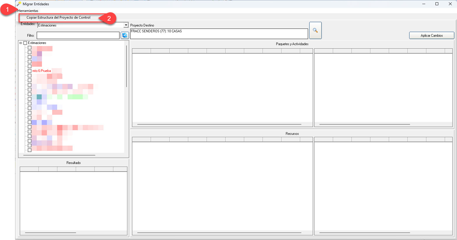Click the refresh icon next to Filtro

coord(125,36)
